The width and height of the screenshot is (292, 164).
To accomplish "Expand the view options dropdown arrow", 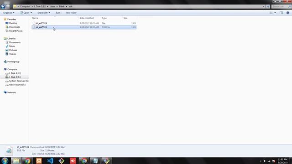I will coord(275,13).
